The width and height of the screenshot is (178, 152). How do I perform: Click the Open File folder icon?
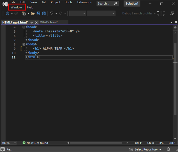[33, 13]
